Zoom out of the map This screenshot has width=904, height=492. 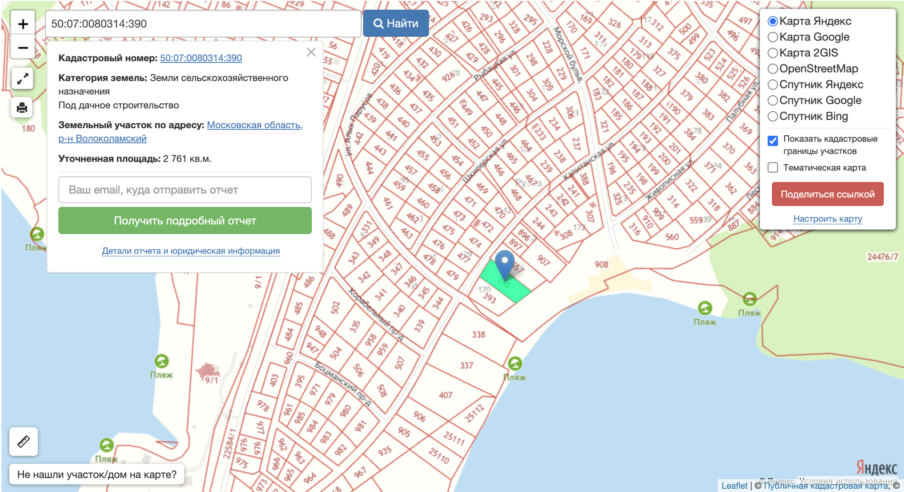pyautogui.click(x=23, y=48)
